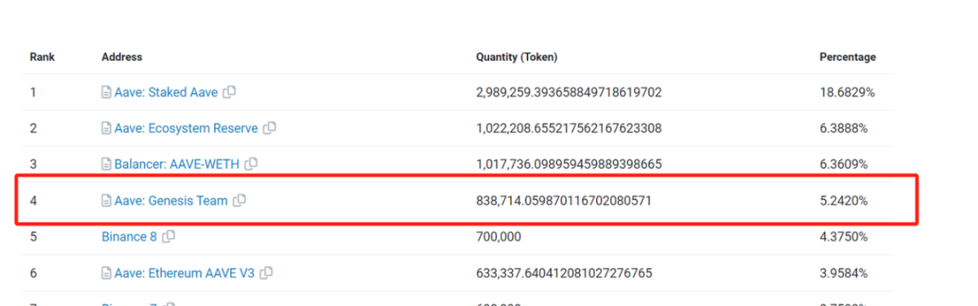Click the 5.2420% percentage cell
This screenshot has width=978, height=306.
click(x=844, y=201)
